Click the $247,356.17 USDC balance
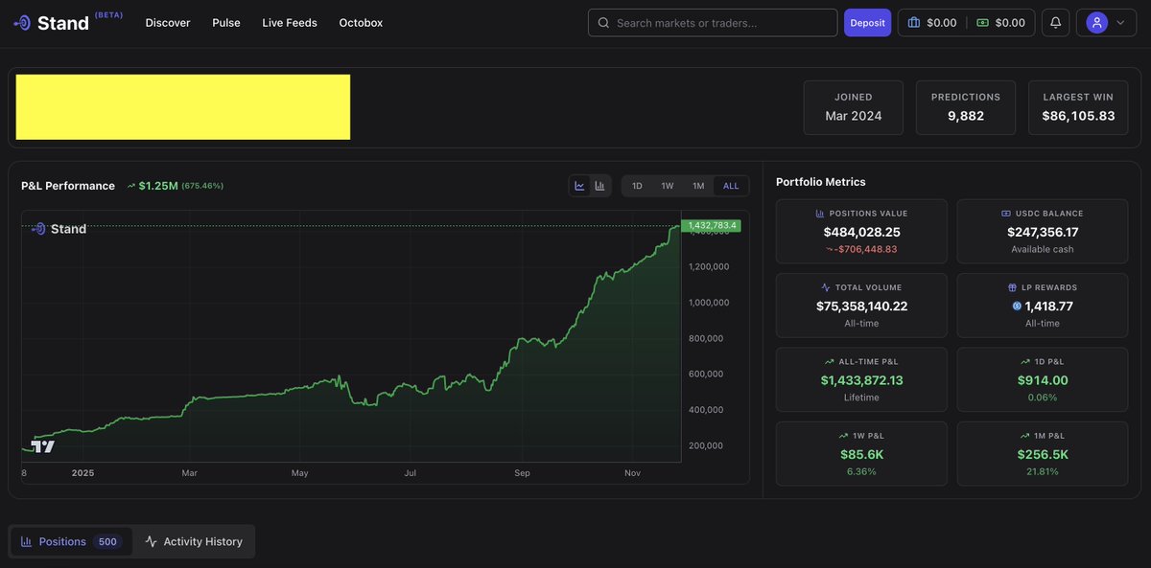Image resolution: width=1151 pixels, height=568 pixels. 1043,232
